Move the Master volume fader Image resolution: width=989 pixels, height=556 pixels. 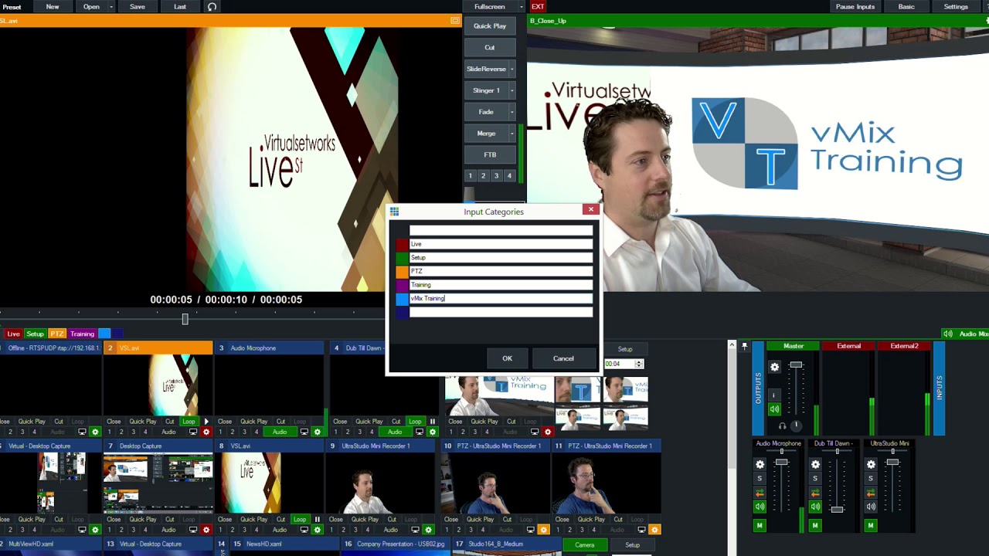coord(796,364)
